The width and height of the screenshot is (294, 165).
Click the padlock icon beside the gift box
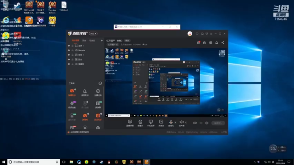[x=204, y=43]
